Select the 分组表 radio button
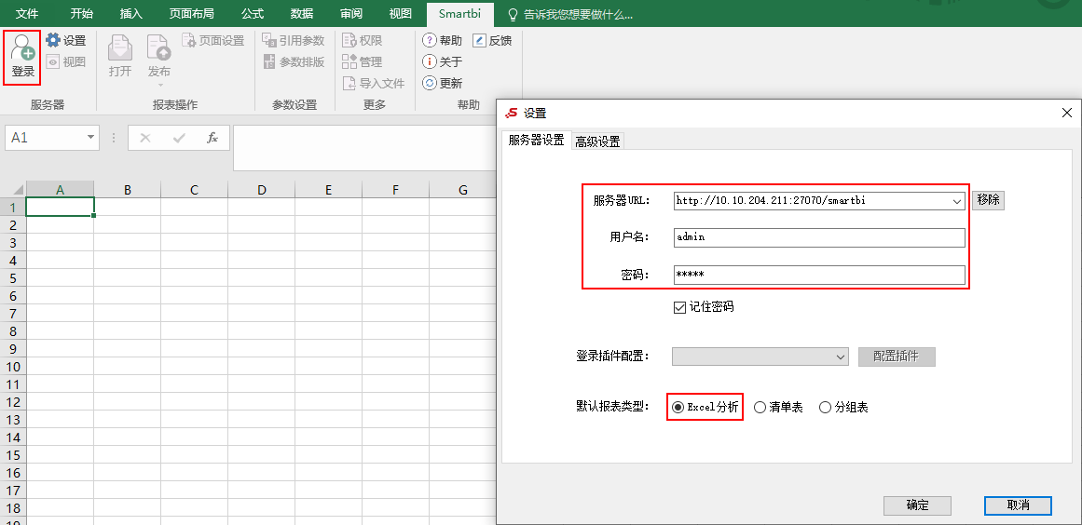 pos(826,407)
